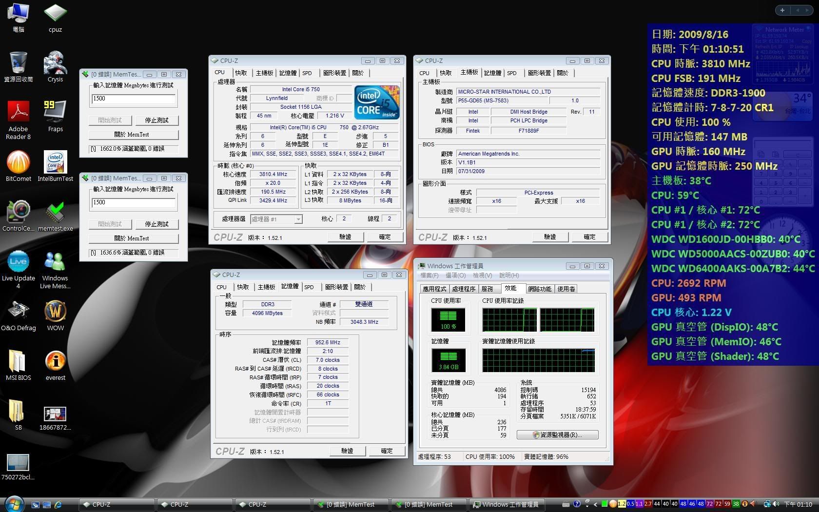The height and width of the screenshot is (512, 819).
Task: Click 'CPU 使用: 100 %' sidebar entry
Action: (691, 122)
